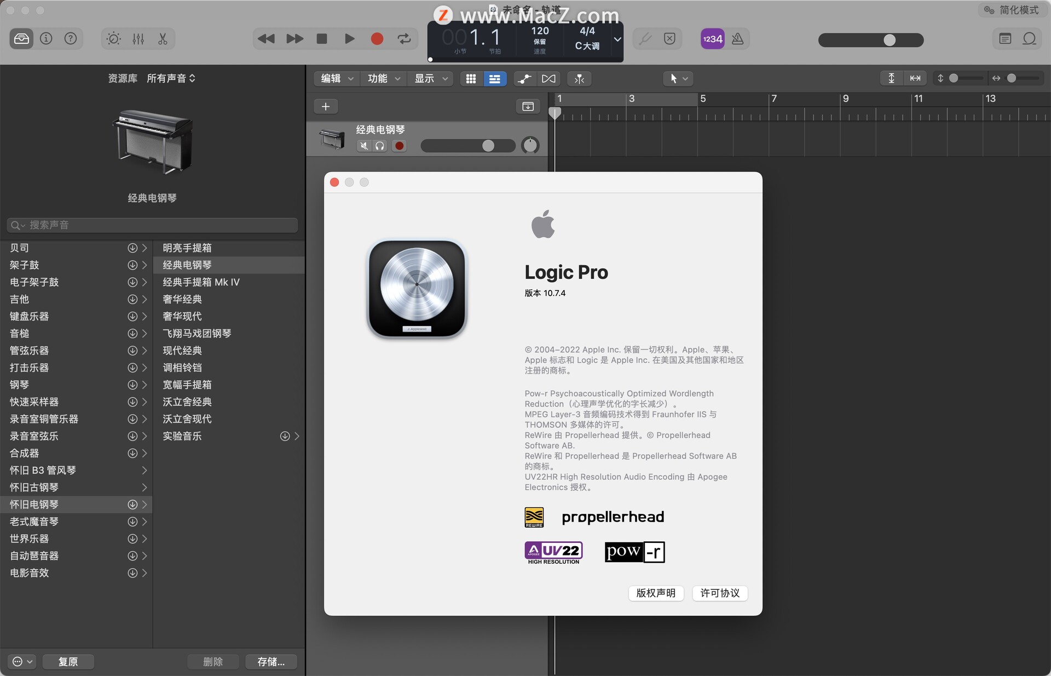This screenshot has height=676, width=1051.
Task: Click the 搜索声音 search field
Action: [x=153, y=225]
